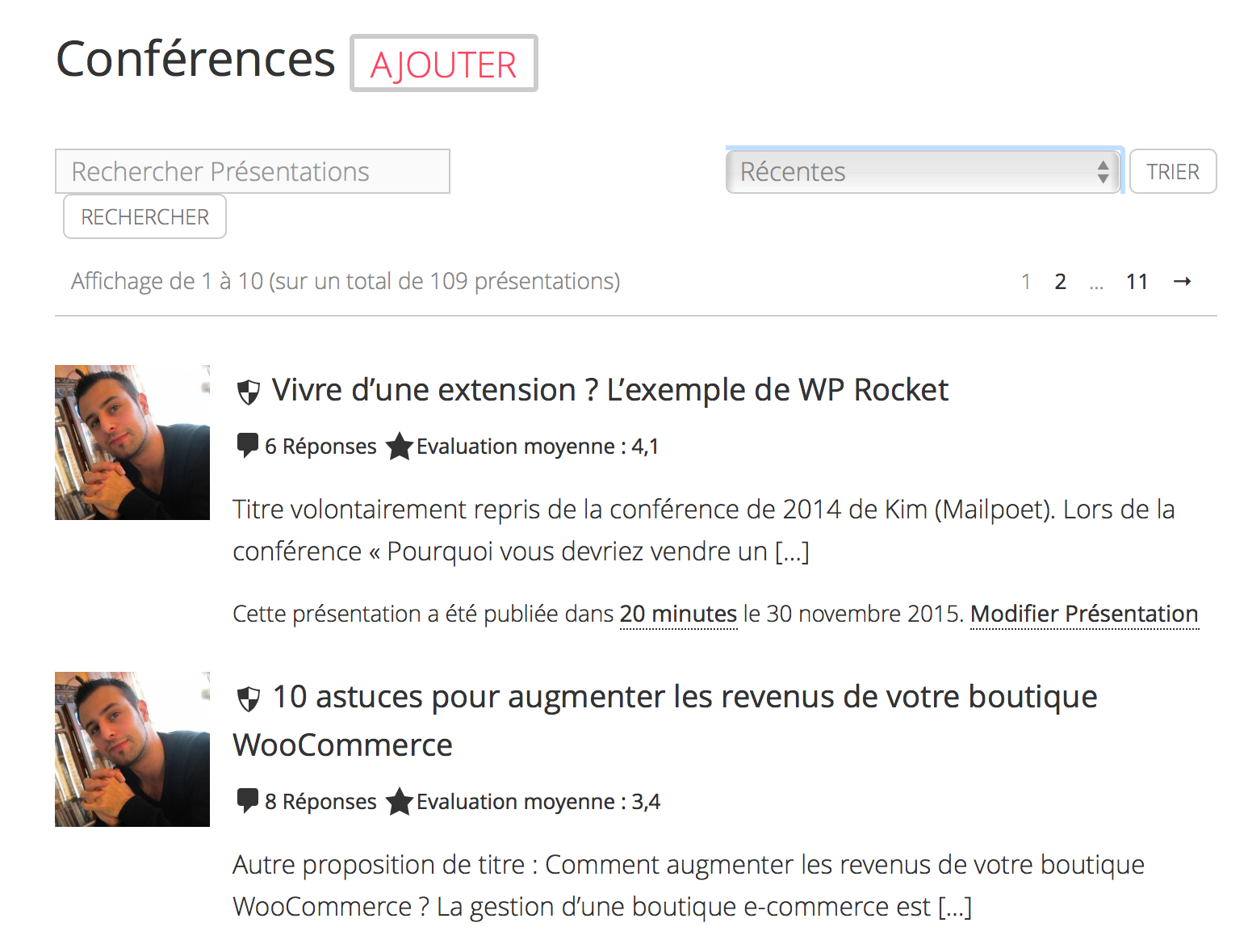Click the comment bubble icon near 6 Réponses
This screenshot has height=948, width=1248.
coord(246,445)
